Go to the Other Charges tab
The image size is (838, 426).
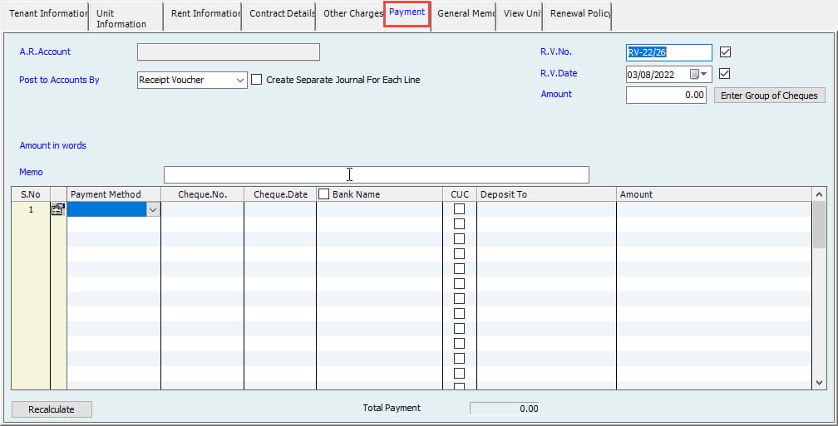click(352, 14)
